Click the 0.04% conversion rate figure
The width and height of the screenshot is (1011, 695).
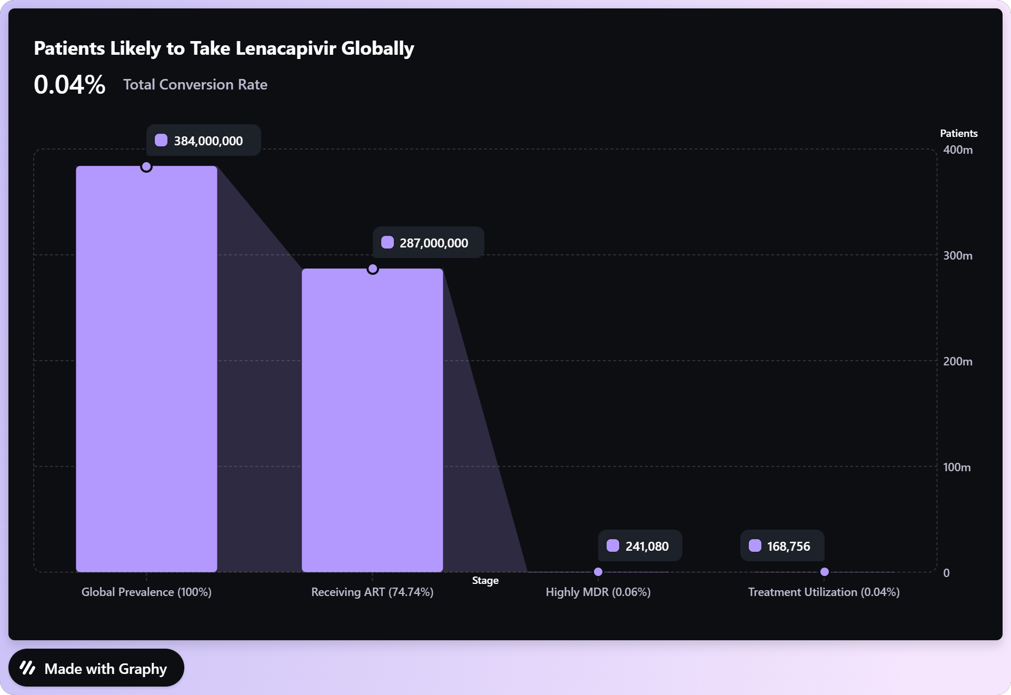pyautogui.click(x=70, y=84)
